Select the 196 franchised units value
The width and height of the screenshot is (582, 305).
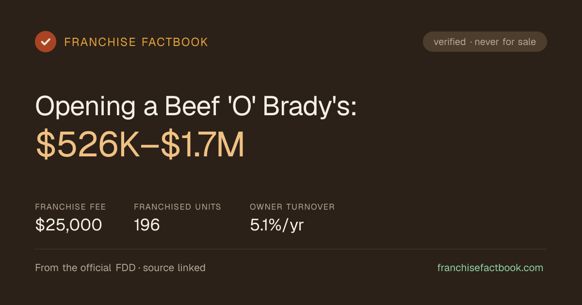(147, 225)
